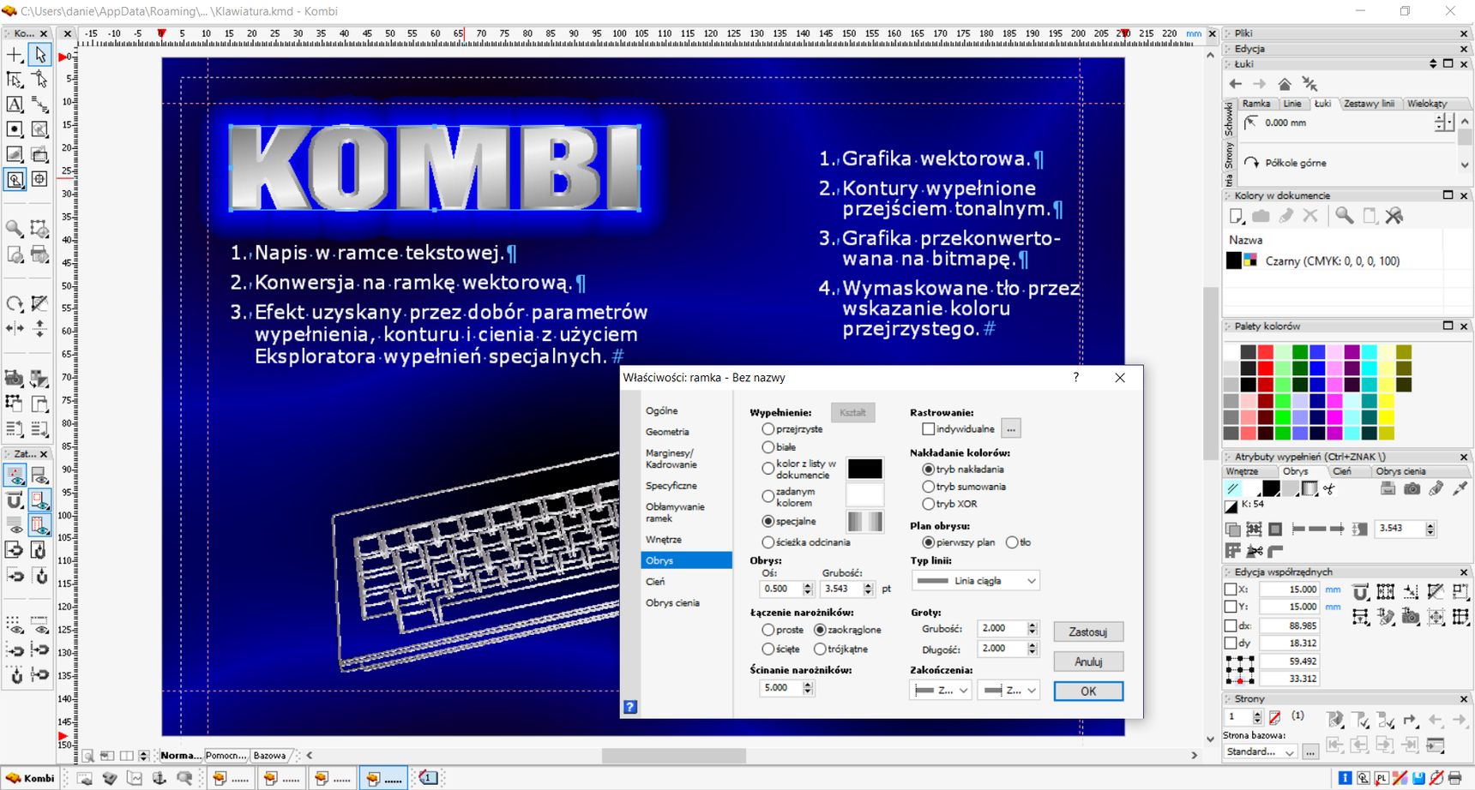This screenshot has width=1475, height=790.
Task: Click the anchor icon in bottom toolbar
Action: point(159,778)
